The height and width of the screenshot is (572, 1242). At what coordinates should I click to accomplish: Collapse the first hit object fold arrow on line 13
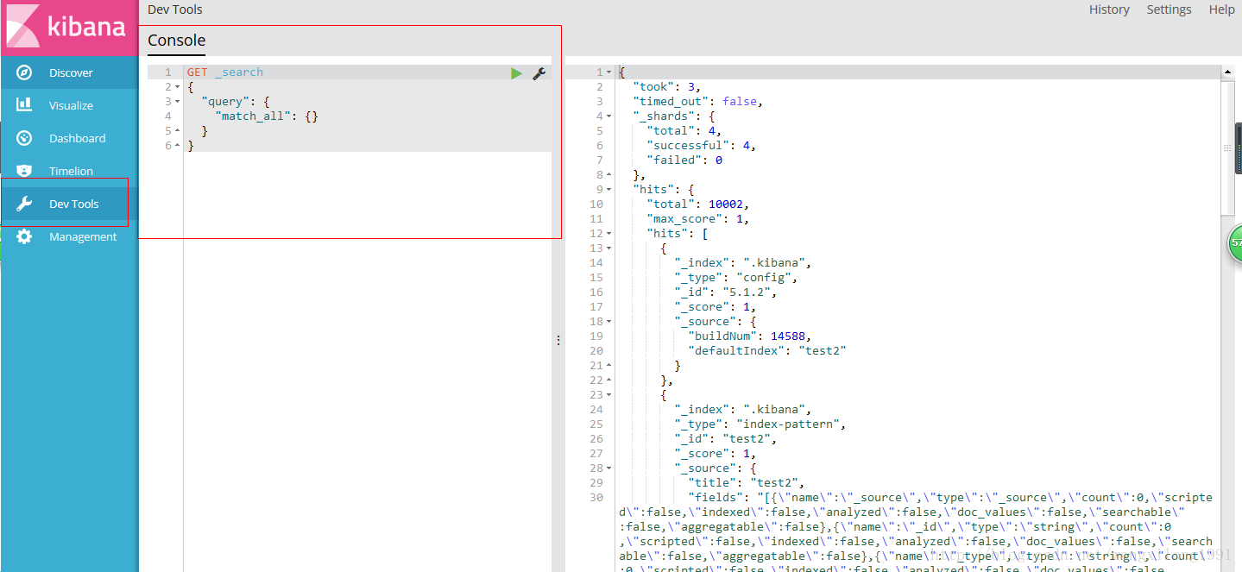(x=608, y=248)
